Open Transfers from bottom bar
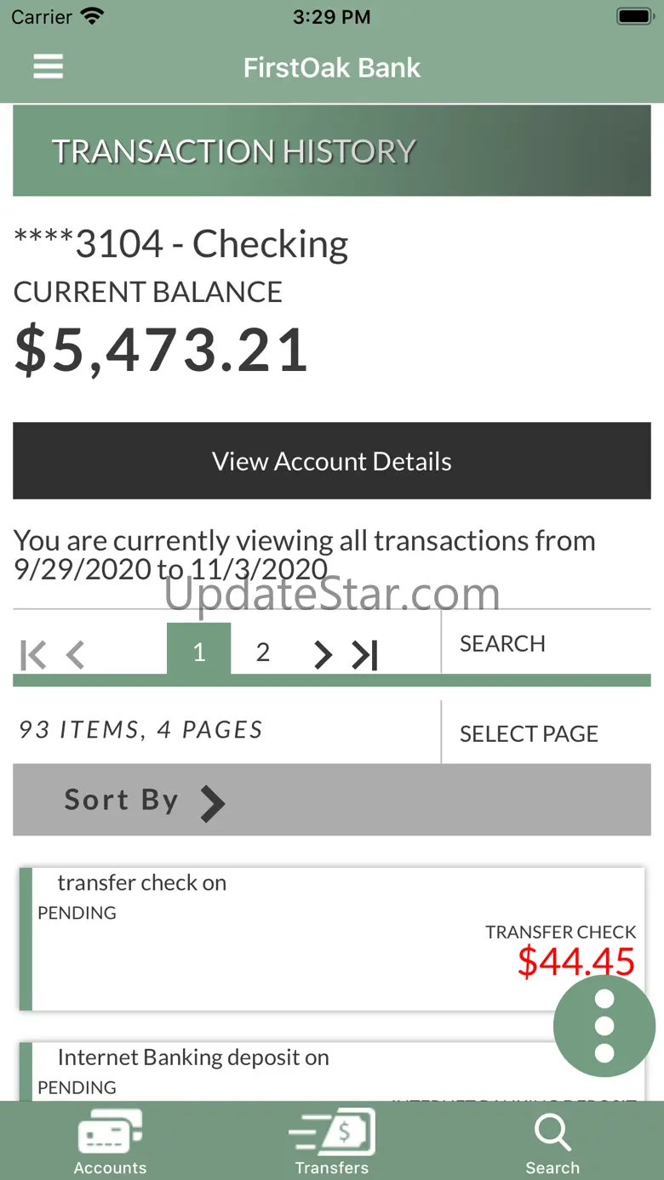This screenshot has height=1180, width=664. 332,1143
